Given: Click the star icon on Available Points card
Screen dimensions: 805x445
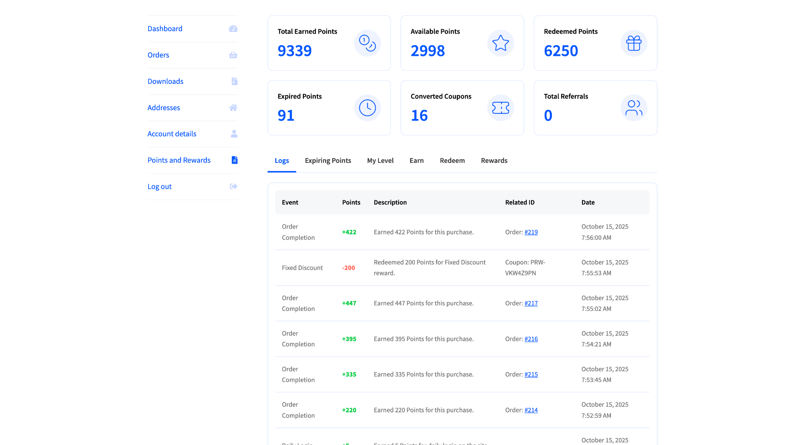Looking at the screenshot, I should [501, 43].
